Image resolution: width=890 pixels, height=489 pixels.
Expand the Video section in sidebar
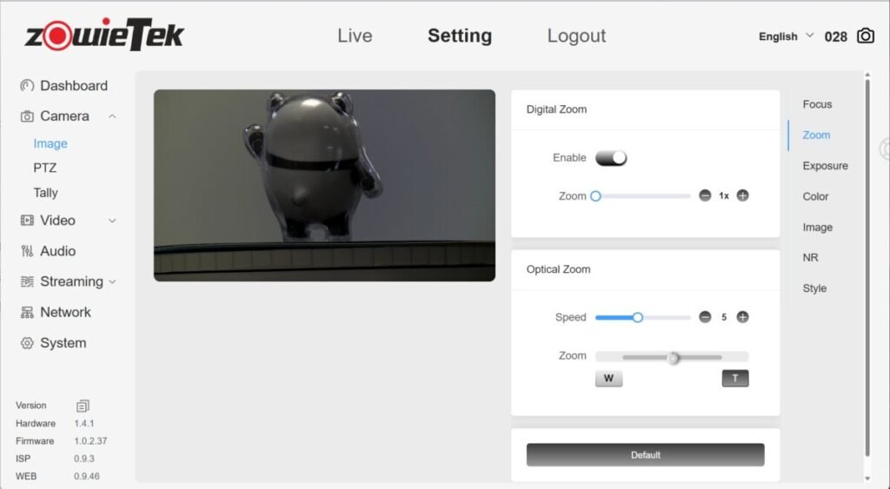tap(112, 221)
